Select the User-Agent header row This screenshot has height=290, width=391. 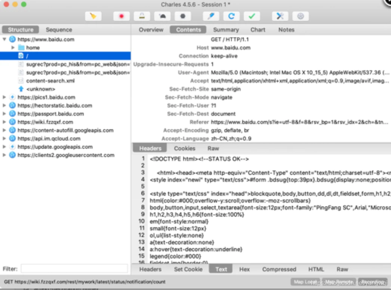point(261,72)
